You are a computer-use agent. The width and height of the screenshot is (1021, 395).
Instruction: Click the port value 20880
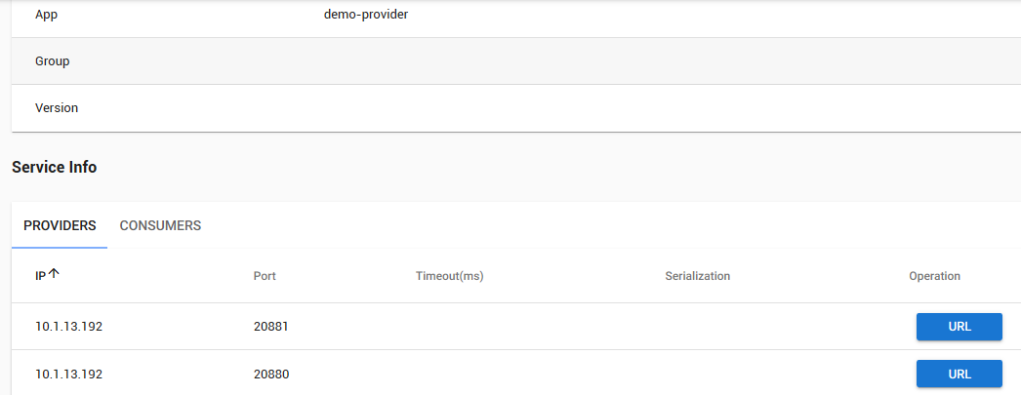tap(271, 375)
